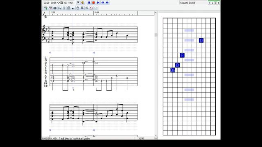This screenshot has height=147, width=262.
Task: Click measure number 18 above the tablature
Action: [94, 53]
